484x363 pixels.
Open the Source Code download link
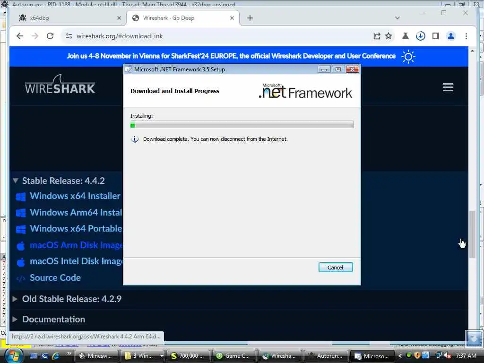(55, 277)
